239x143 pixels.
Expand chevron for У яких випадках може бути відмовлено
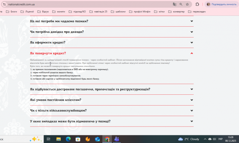coord(192,121)
